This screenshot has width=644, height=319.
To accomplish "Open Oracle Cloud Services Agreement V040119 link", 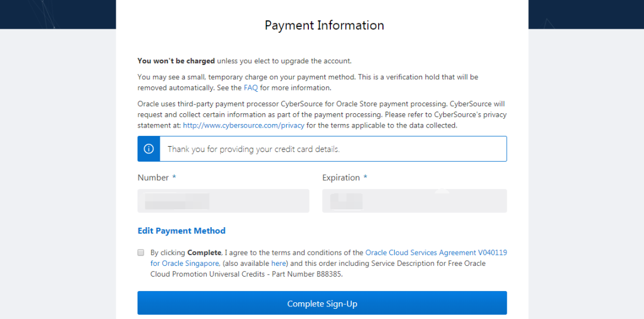I will [x=436, y=253].
